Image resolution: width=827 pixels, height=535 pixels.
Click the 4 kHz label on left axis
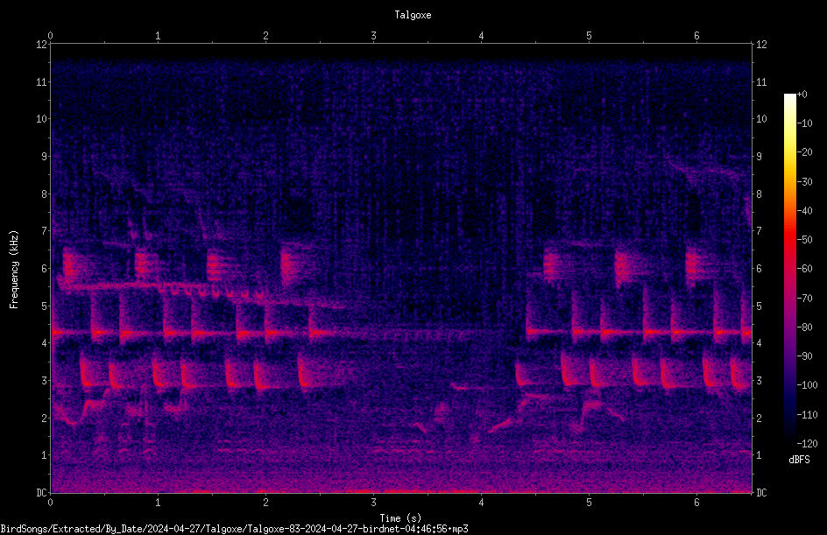[45, 343]
